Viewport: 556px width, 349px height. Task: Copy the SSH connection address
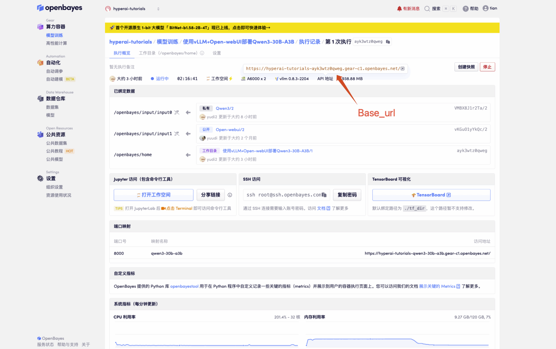324,195
